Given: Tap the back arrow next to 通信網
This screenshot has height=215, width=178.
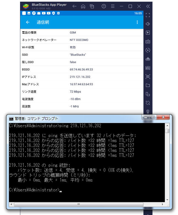Looking at the screenshot, I should tap(28, 22).
